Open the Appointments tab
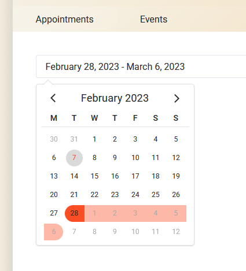The image size is (246, 271). tap(64, 19)
